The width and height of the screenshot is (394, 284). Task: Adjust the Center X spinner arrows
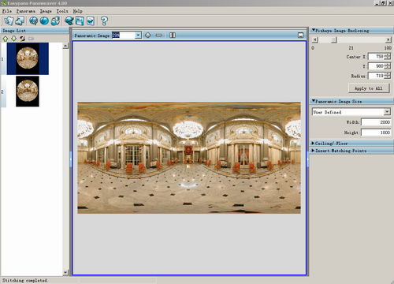(388, 57)
